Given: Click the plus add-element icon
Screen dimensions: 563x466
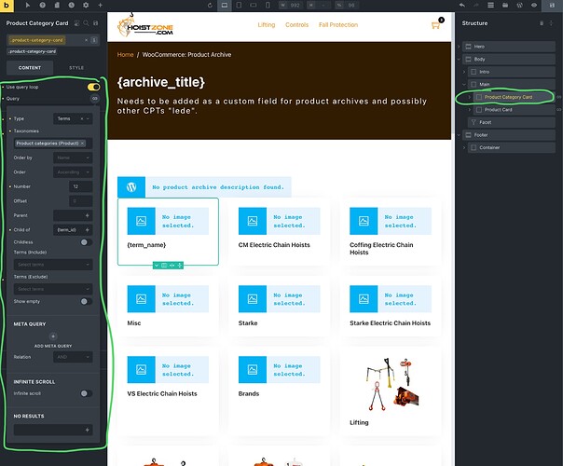Looking at the screenshot, I should point(100,5).
